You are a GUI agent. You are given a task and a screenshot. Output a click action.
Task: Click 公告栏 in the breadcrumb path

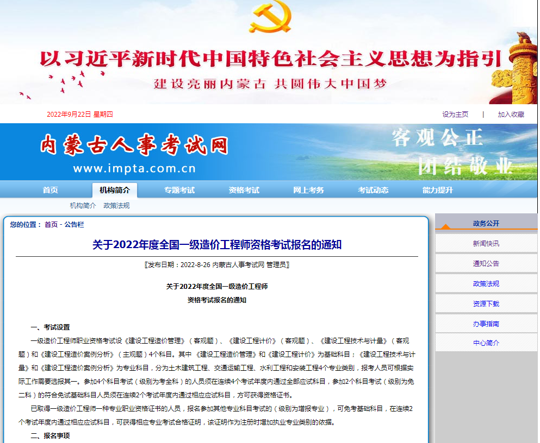coord(75,225)
